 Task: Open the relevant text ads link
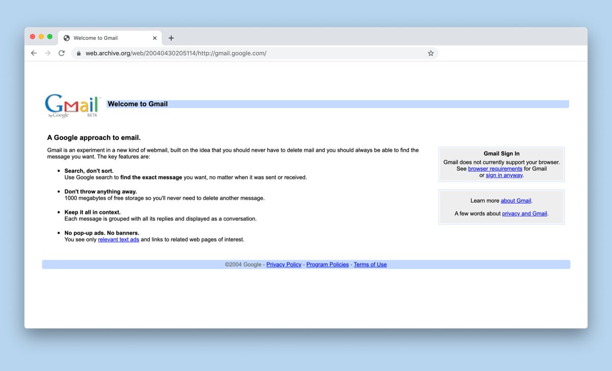click(118, 240)
